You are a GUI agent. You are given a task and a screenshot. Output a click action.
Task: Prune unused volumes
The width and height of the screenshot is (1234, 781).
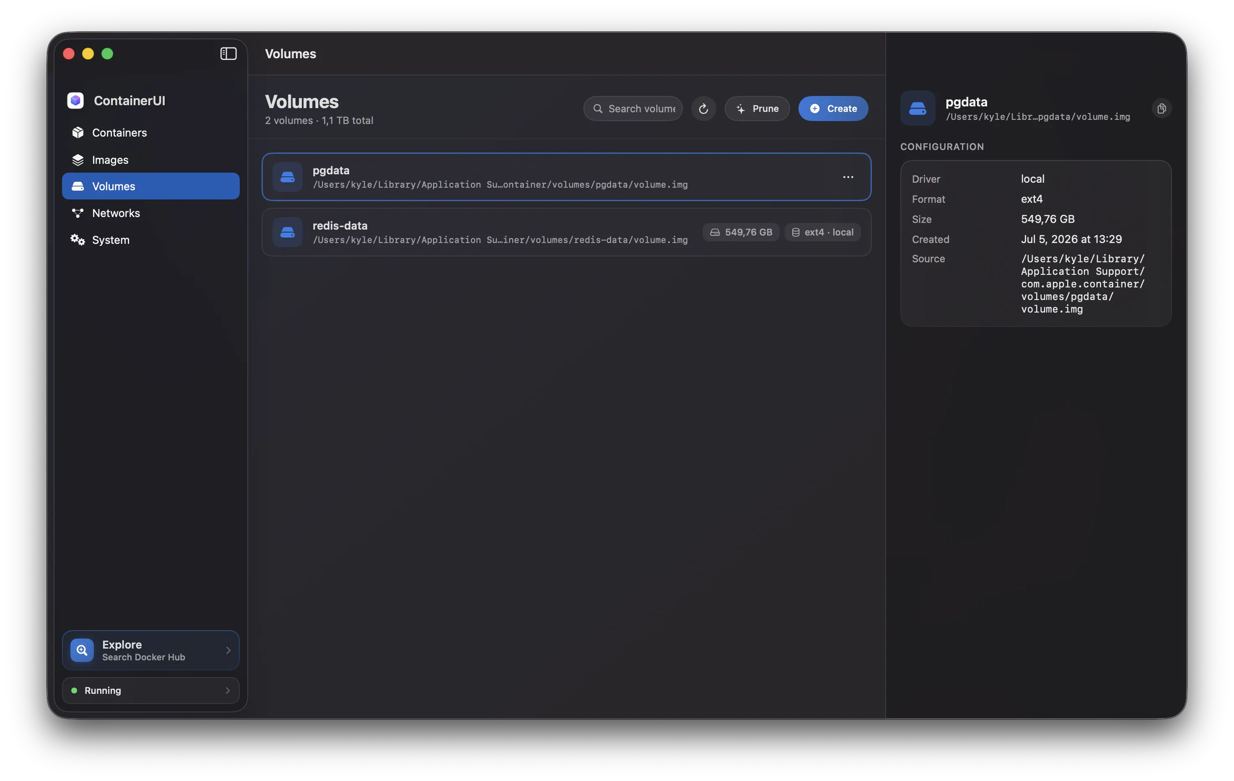point(757,109)
